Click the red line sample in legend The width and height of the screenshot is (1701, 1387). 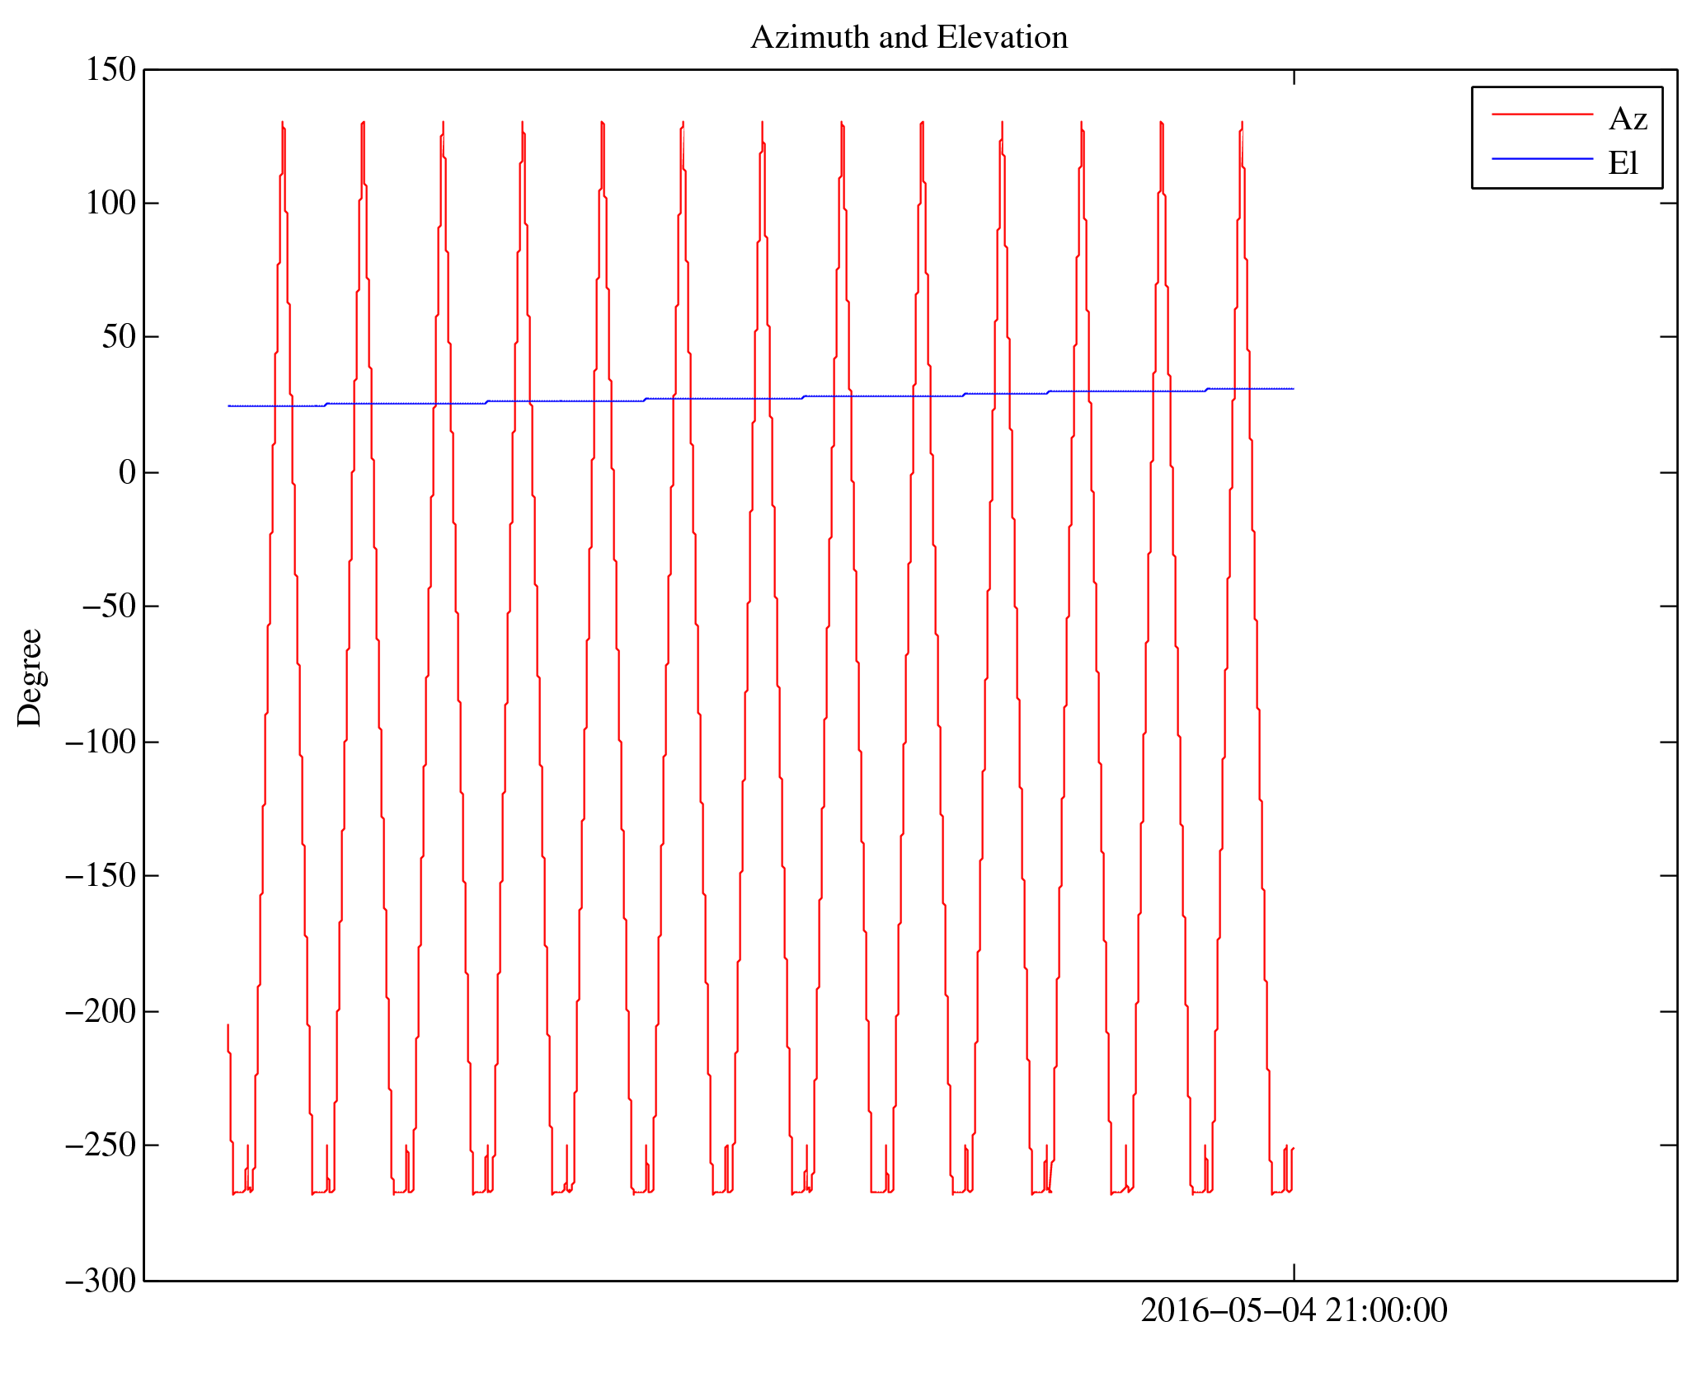click(x=1541, y=115)
